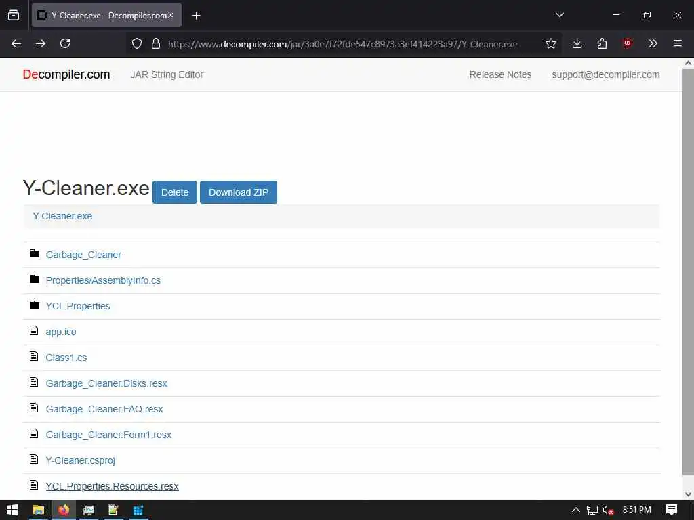
Task: Reload the current page
Action: [65, 43]
